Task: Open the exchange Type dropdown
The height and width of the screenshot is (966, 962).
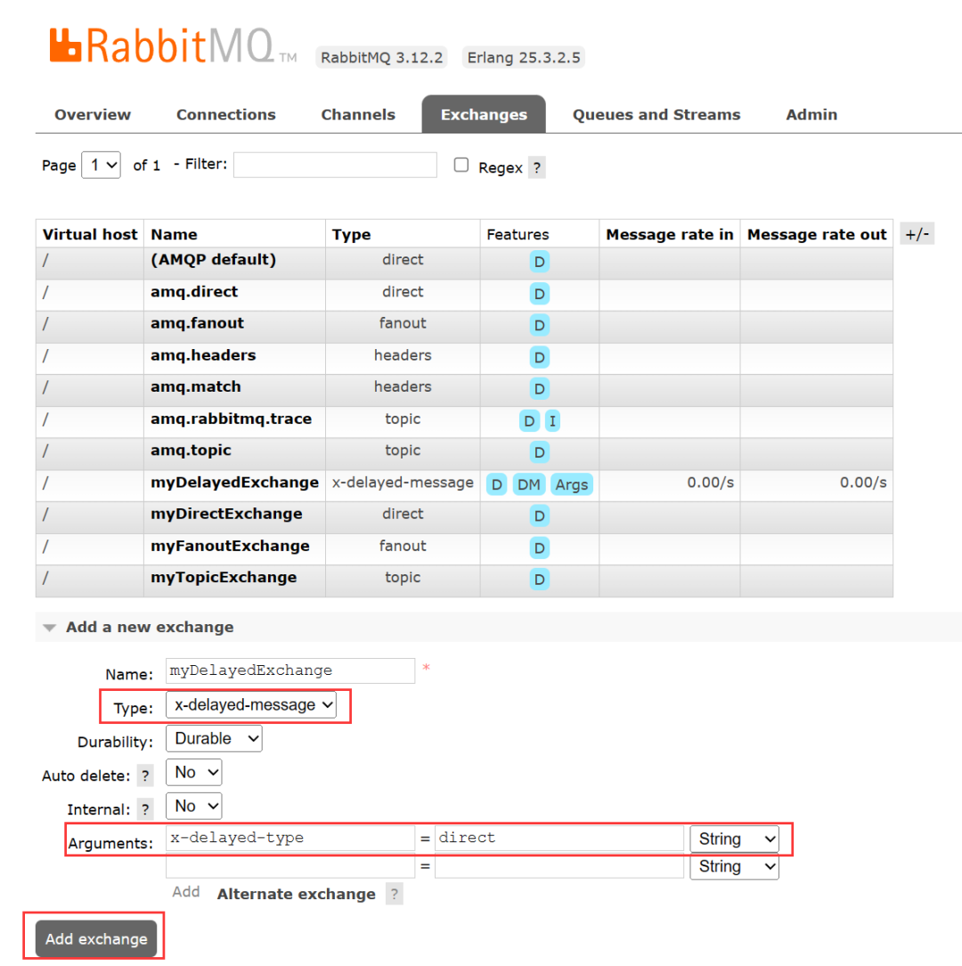Action: 251,705
